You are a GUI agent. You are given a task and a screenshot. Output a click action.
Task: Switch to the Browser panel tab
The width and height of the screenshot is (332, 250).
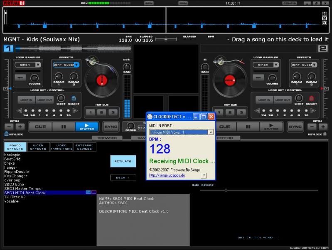coord(107,138)
